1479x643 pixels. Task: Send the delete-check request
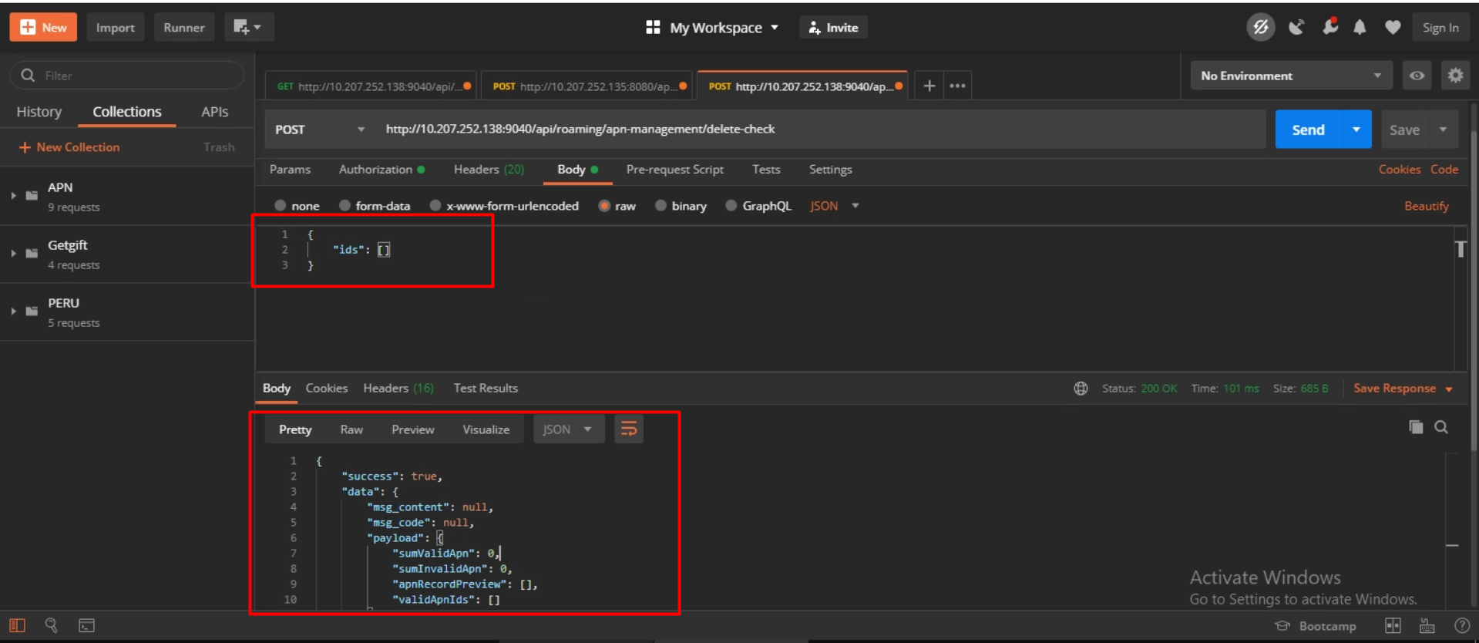(1308, 130)
